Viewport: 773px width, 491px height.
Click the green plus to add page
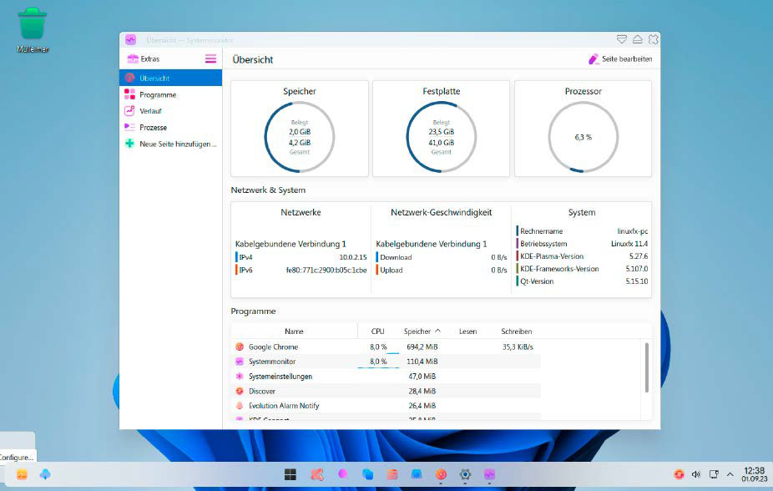129,144
